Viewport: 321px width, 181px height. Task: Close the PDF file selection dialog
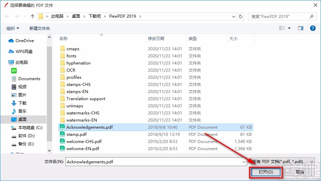tap(316, 5)
